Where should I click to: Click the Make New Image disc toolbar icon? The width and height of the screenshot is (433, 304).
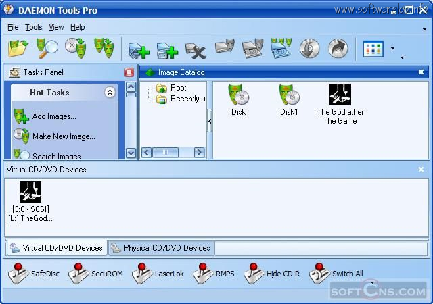click(x=76, y=48)
